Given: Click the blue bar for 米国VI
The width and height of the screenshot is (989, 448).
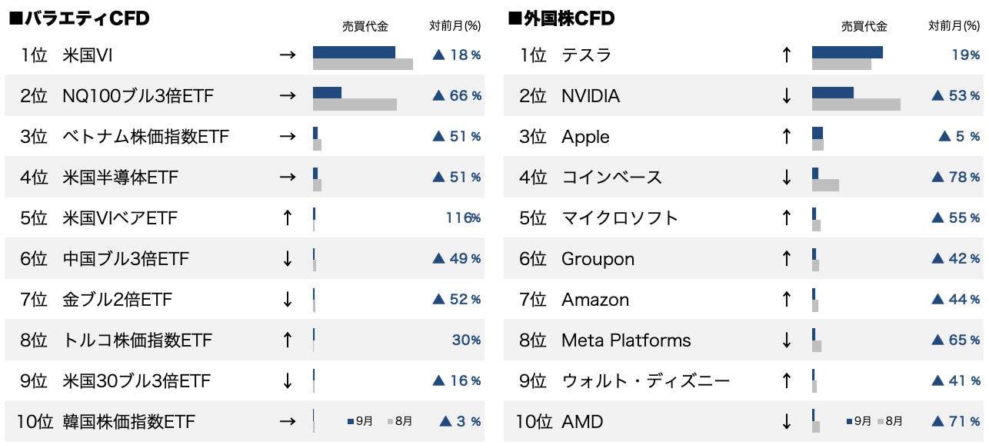Looking at the screenshot, I should coord(354,52).
